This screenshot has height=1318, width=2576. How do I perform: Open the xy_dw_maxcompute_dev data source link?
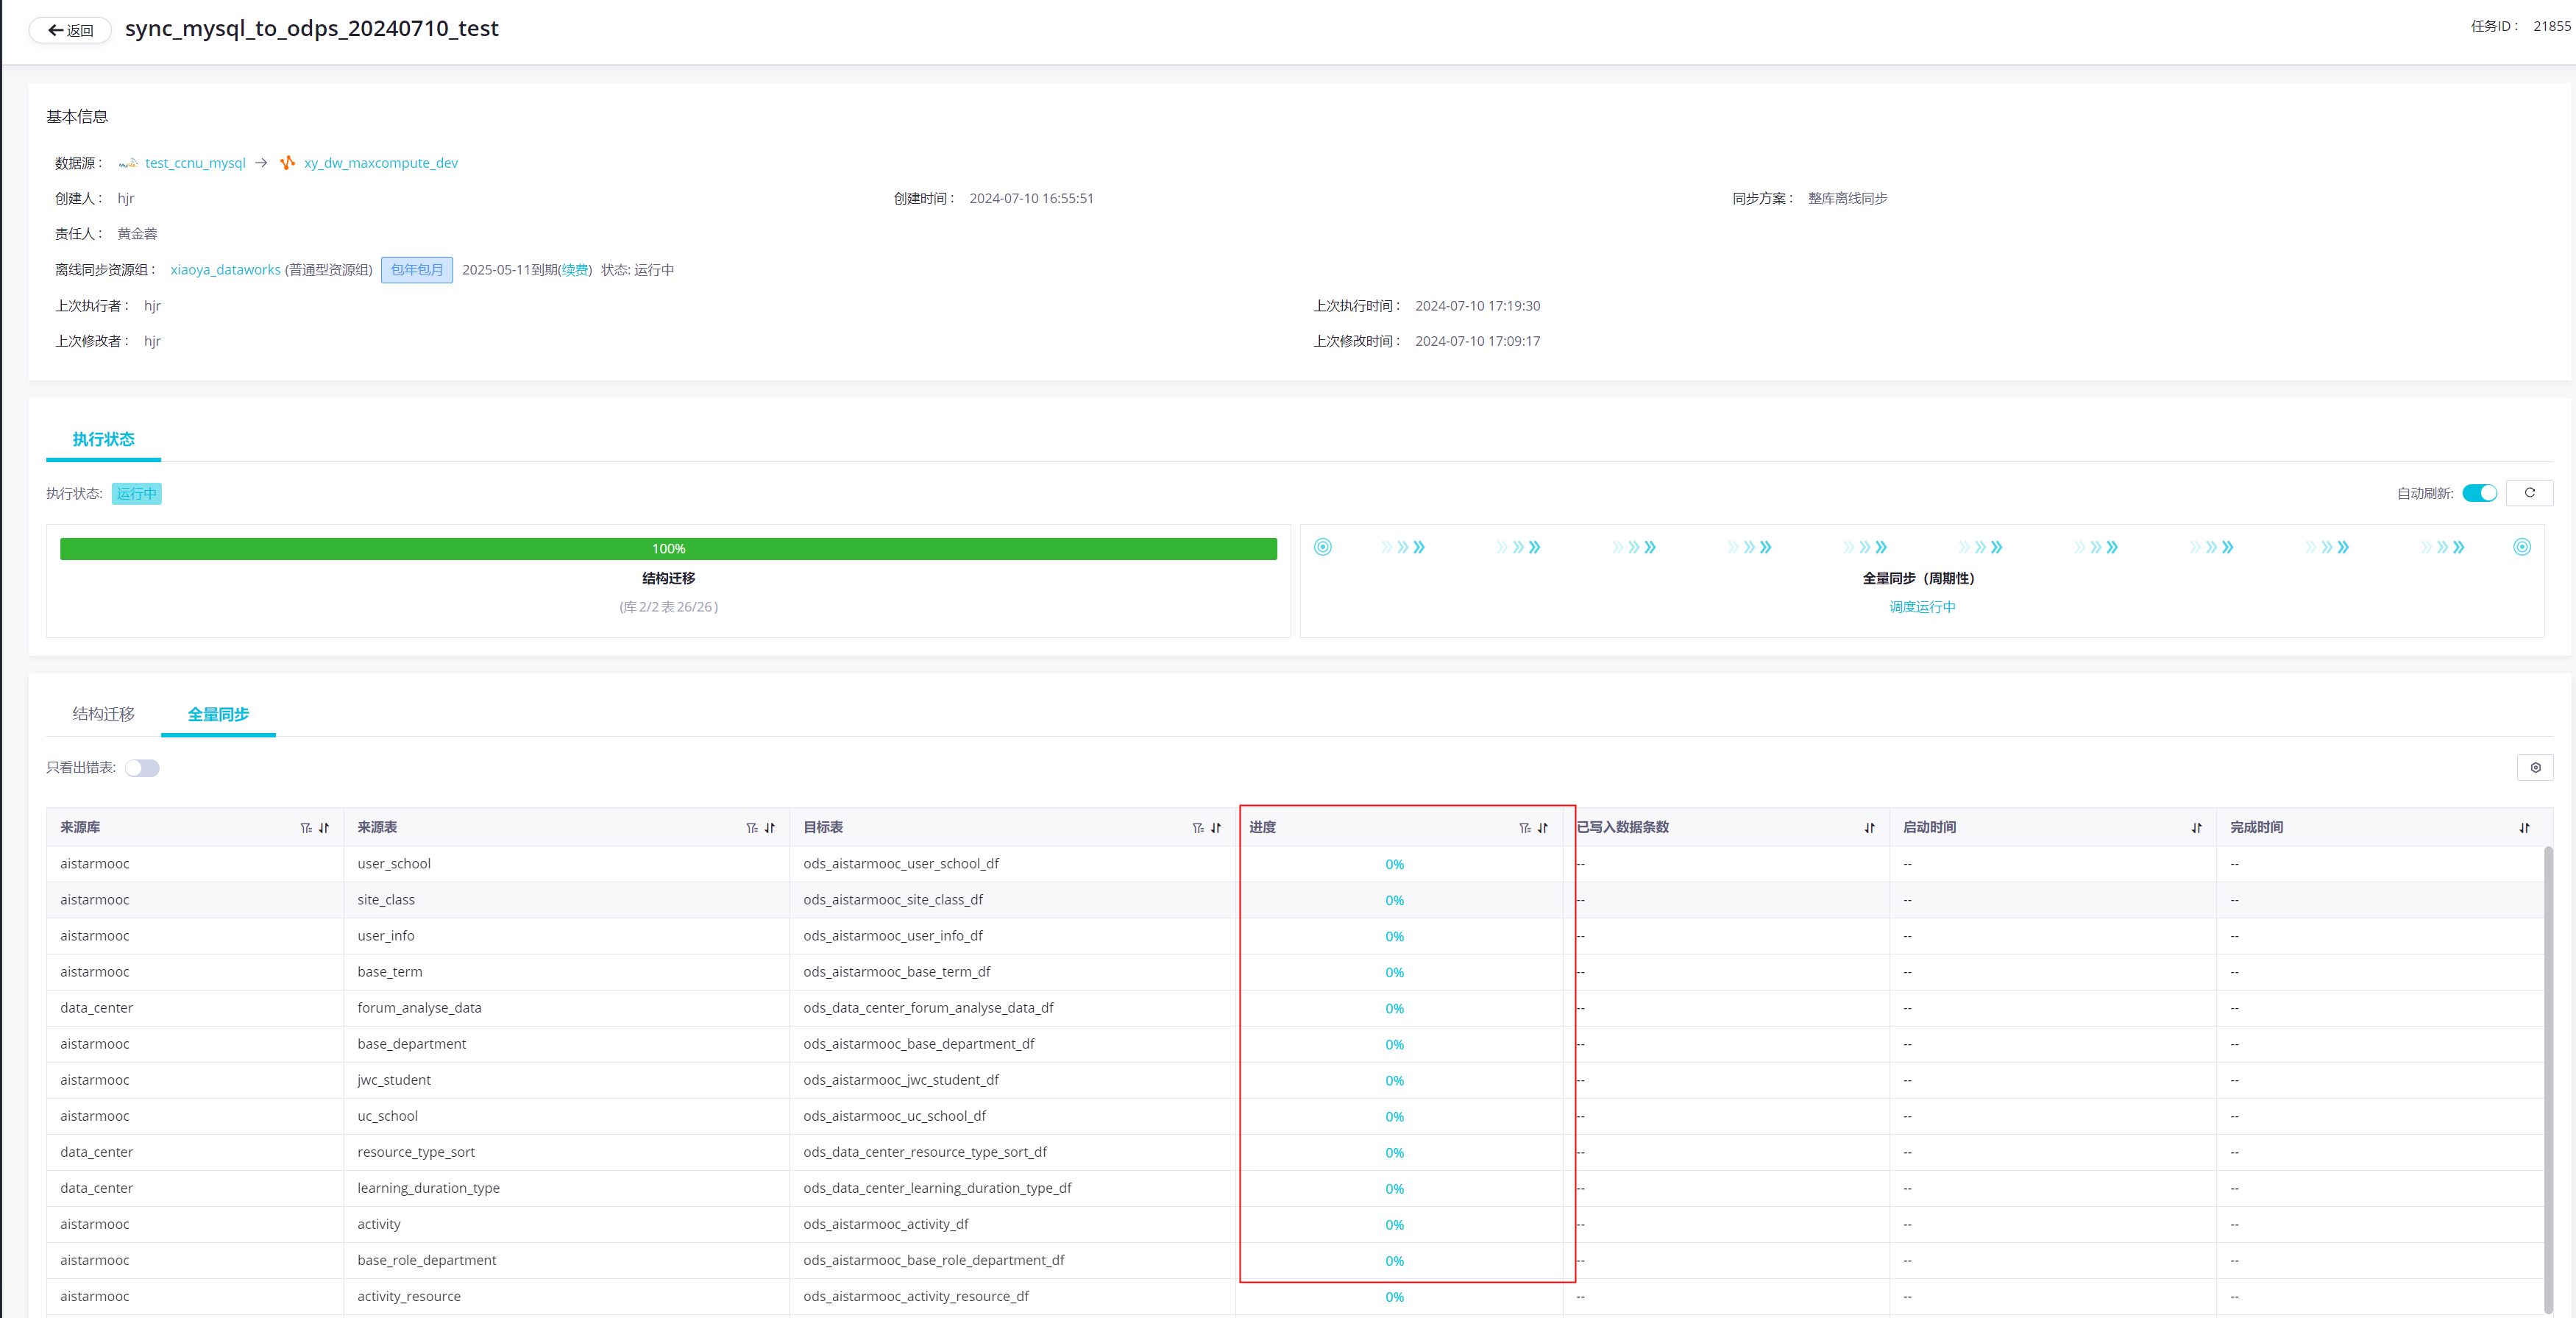tap(381, 163)
